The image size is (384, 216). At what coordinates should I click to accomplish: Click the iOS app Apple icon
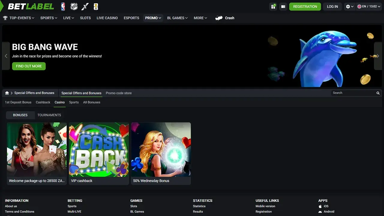320,206
